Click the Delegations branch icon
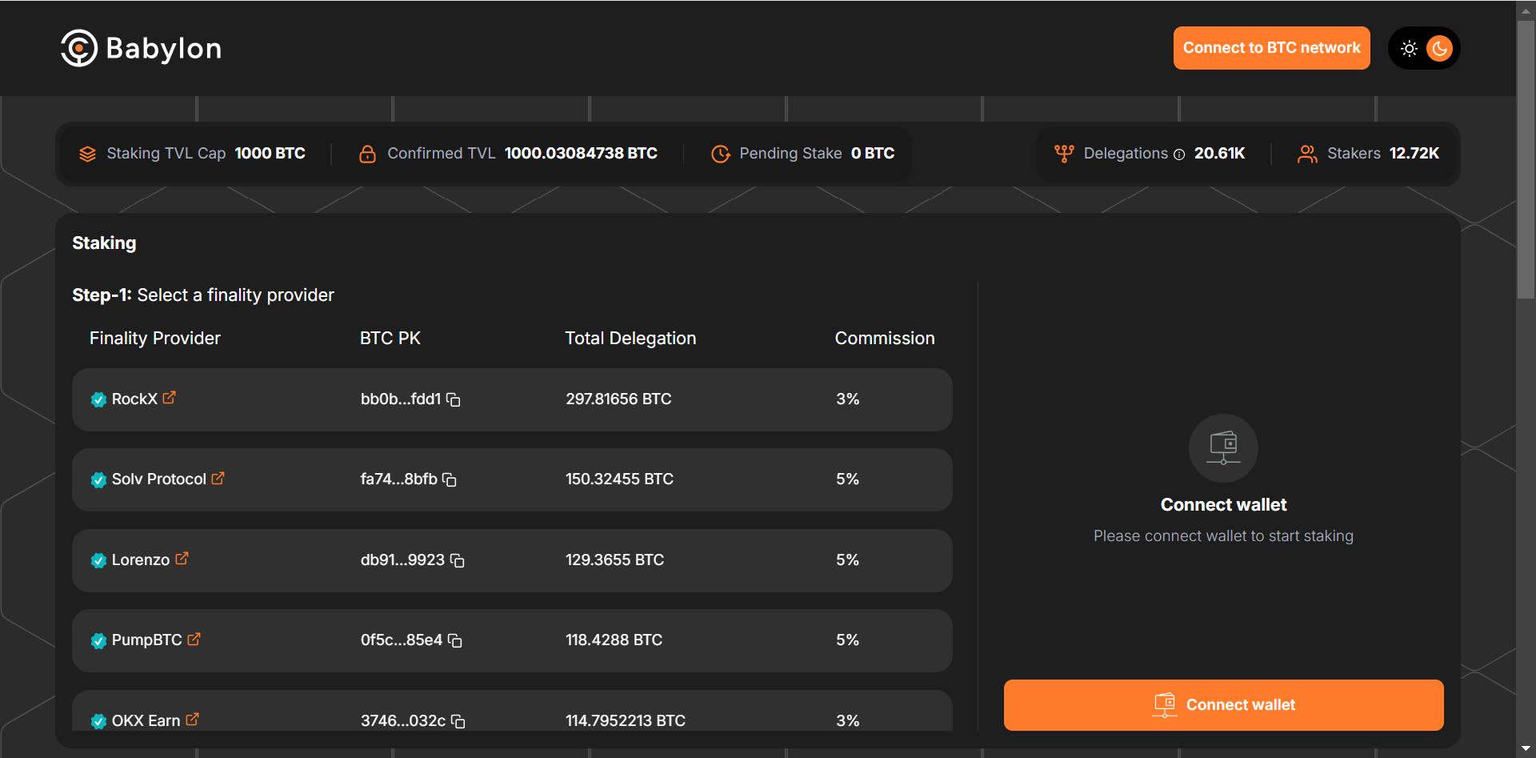 [1064, 154]
